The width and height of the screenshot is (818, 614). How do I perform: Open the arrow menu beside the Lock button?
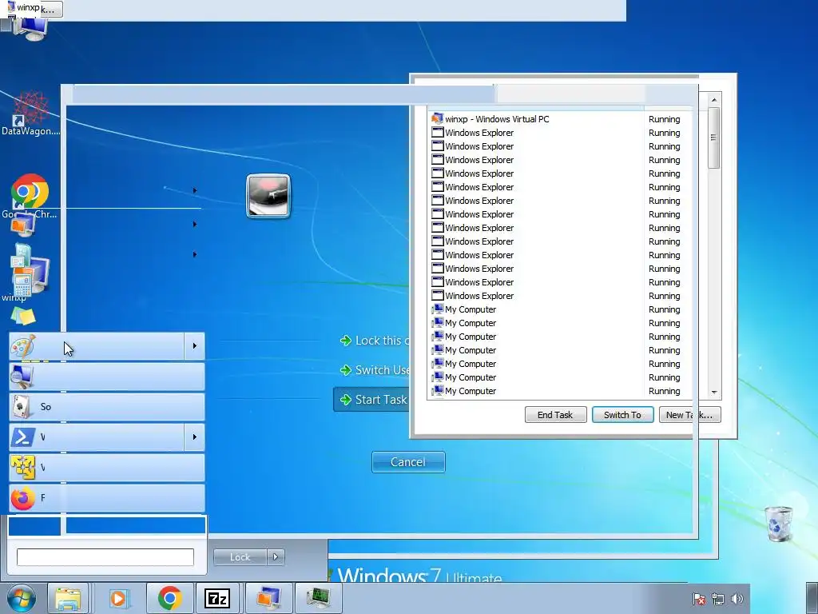click(x=276, y=557)
